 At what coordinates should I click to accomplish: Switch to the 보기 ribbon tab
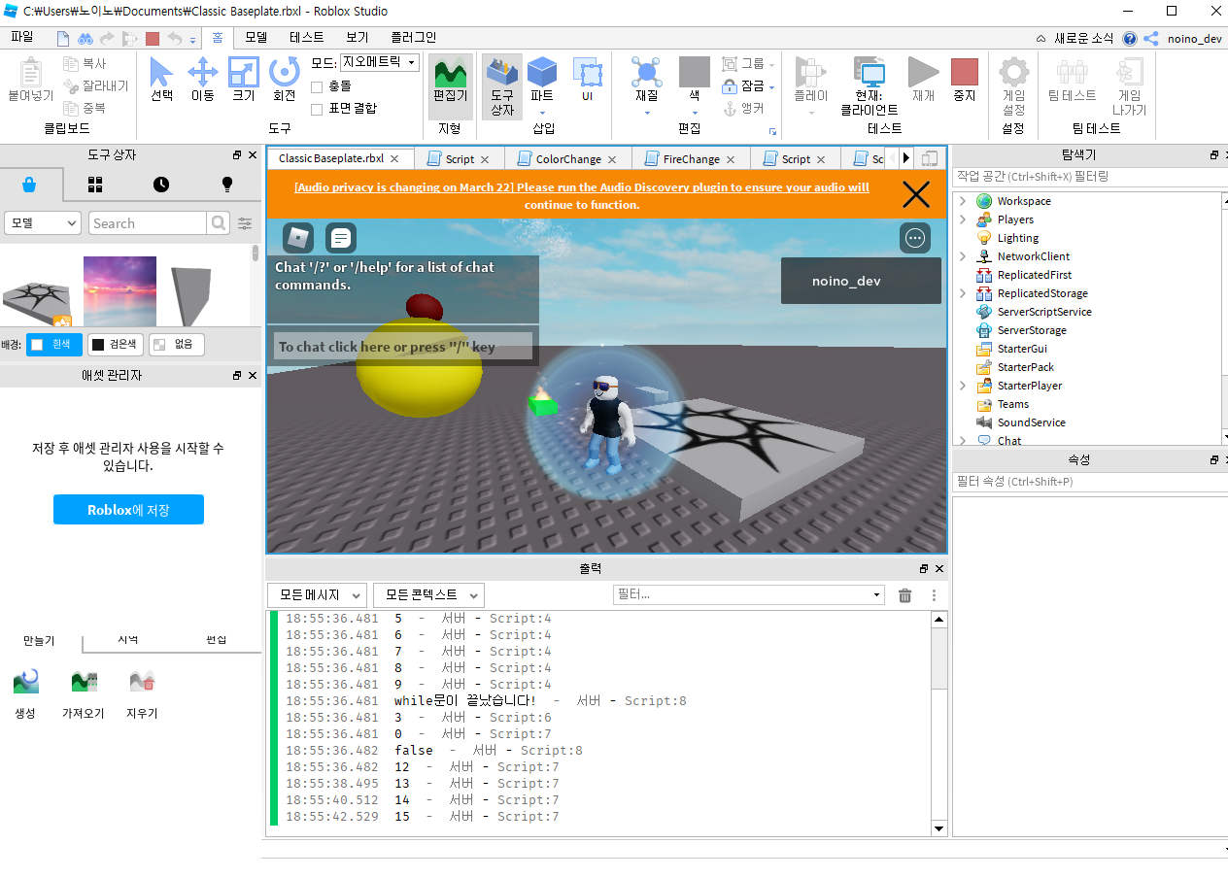coord(358,37)
